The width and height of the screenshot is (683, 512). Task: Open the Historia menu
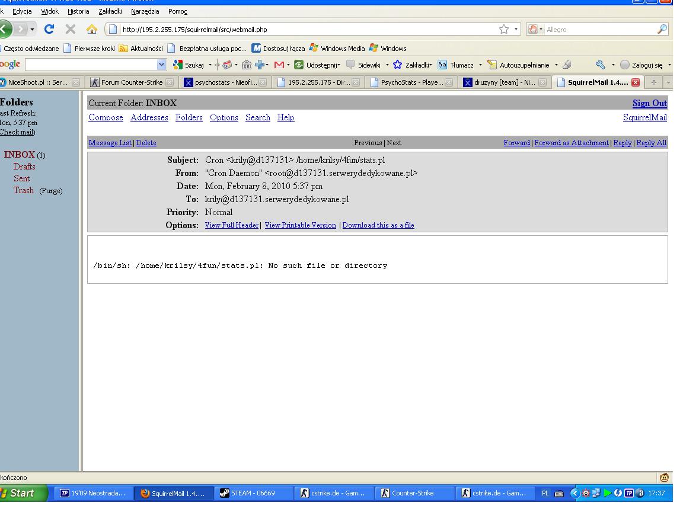78,11
